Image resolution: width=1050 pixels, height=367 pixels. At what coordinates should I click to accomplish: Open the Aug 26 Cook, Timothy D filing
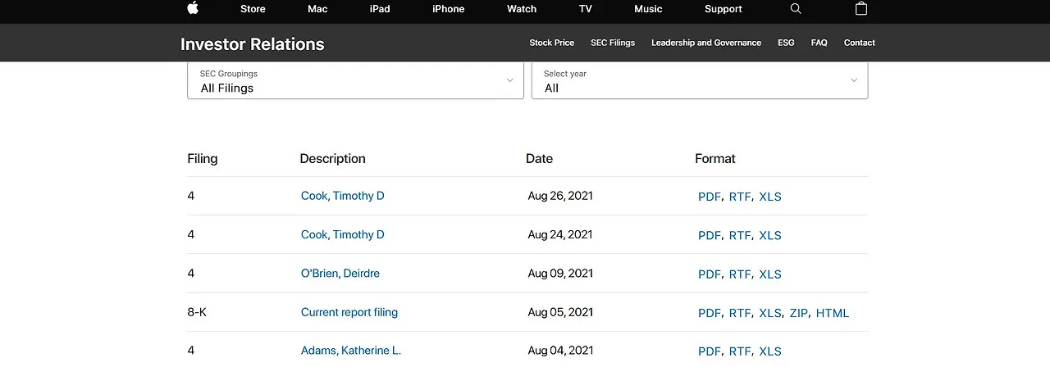click(342, 196)
